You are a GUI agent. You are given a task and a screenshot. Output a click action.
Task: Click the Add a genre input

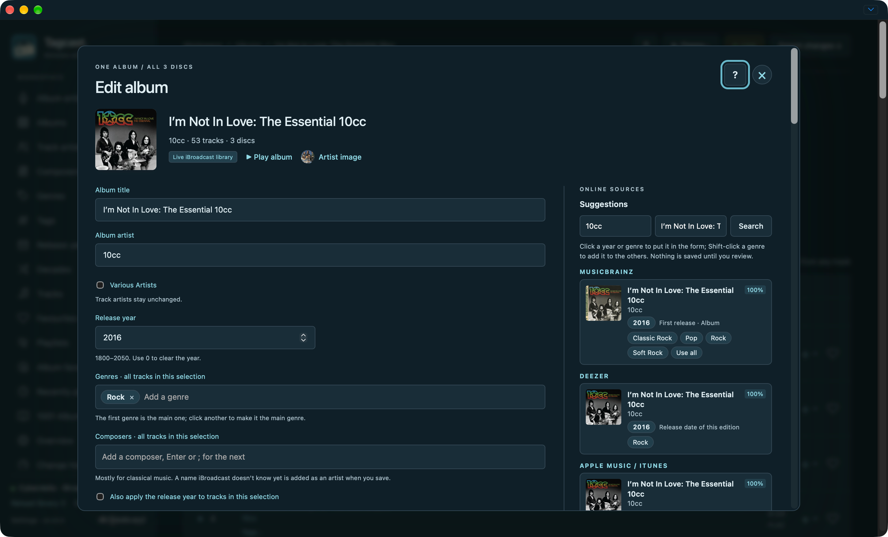point(342,397)
